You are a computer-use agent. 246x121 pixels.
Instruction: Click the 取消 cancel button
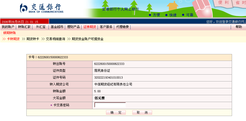coord(142,113)
